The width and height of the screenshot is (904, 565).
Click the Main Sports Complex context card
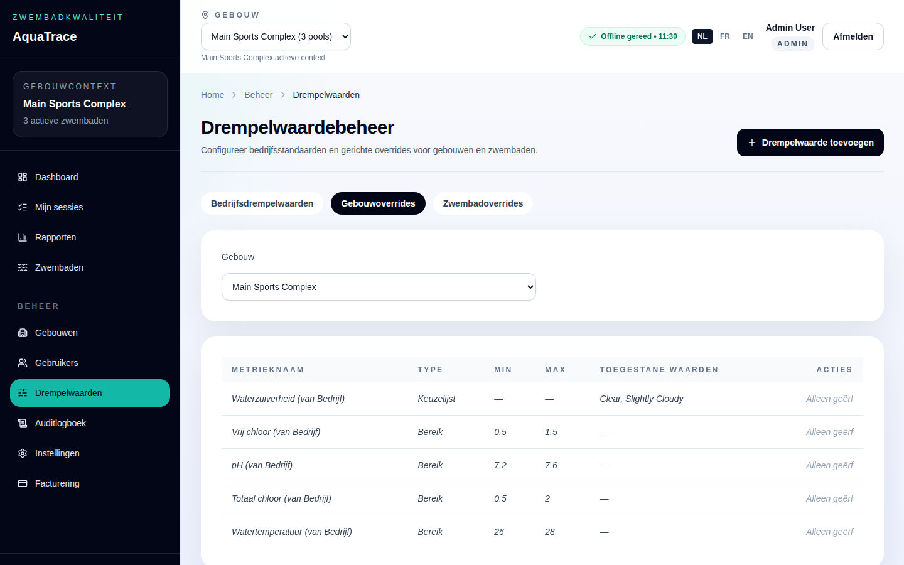90,104
